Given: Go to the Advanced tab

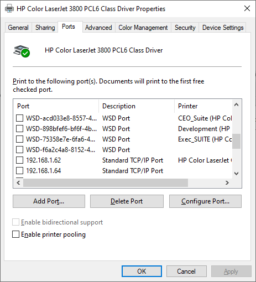Looking at the screenshot, I should pos(98,28).
